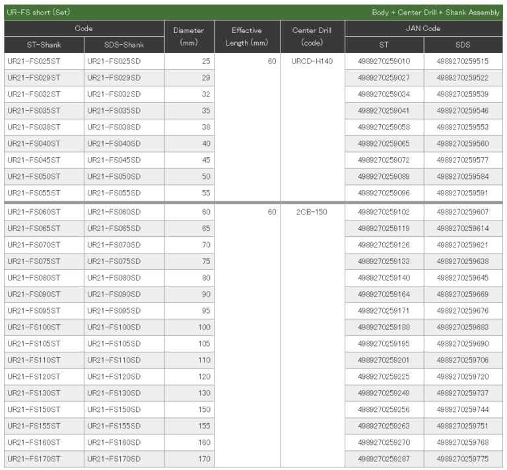This screenshot has height=470, width=507.
Task: Click the UR-FS short (Set) title
Action: [x=38, y=12]
